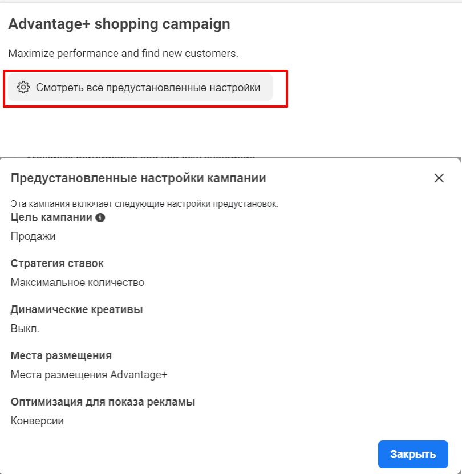Image resolution: width=462 pixels, height=474 pixels.
Task: Click the "Максимальное количество" bid strategy value
Action: tap(78, 282)
